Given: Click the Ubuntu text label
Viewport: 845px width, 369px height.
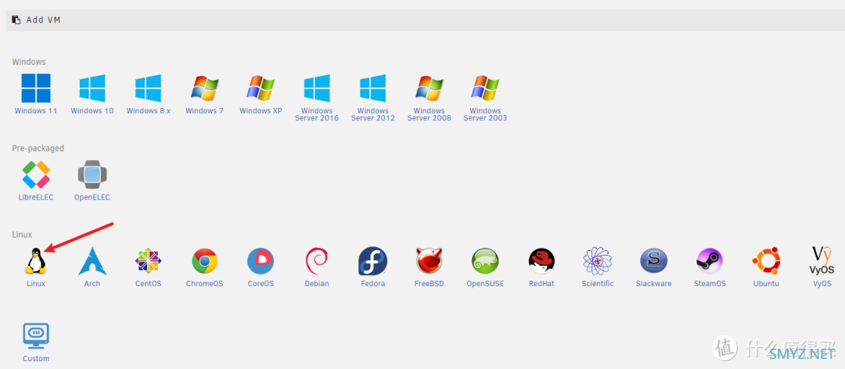Looking at the screenshot, I should pos(766,283).
